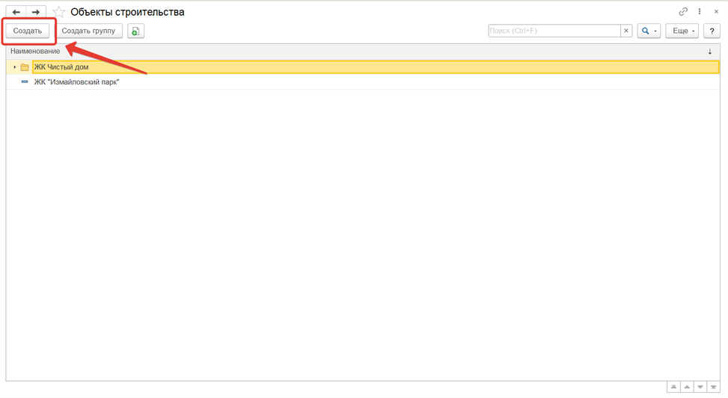Select the ЖК "Измайловский парк" item

click(x=76, y=82)
